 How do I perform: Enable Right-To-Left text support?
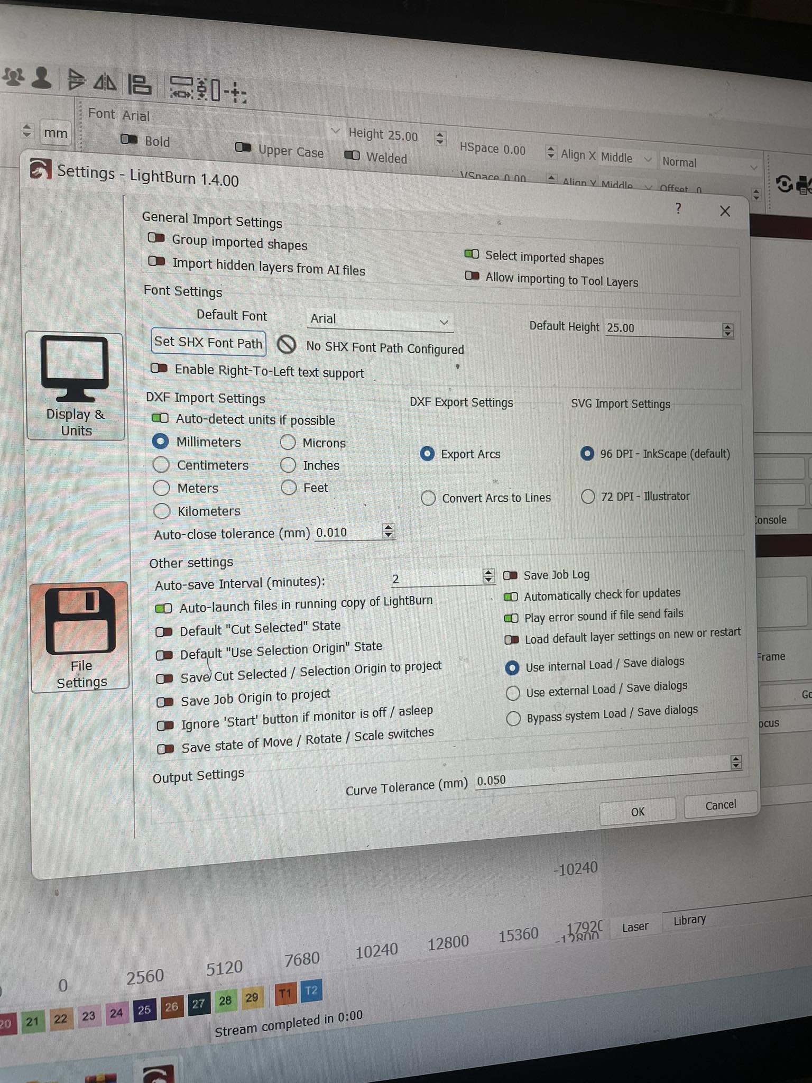tap(159, 368)
